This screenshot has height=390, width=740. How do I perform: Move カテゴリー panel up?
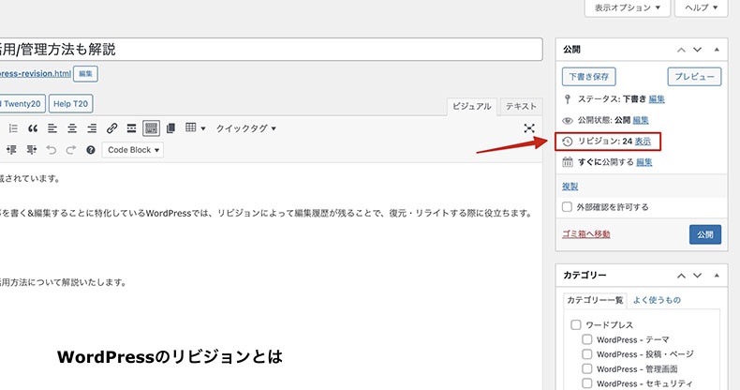pyautogui.click(x=681, y=276)
